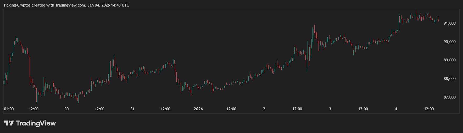
Task: Click the 12:00 label right after 2026
Action: (231, 109)
